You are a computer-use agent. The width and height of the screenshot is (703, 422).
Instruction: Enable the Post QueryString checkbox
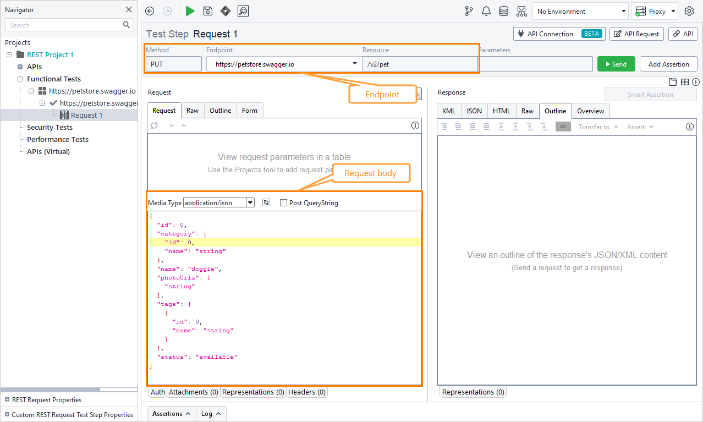(x=283, y=202)
